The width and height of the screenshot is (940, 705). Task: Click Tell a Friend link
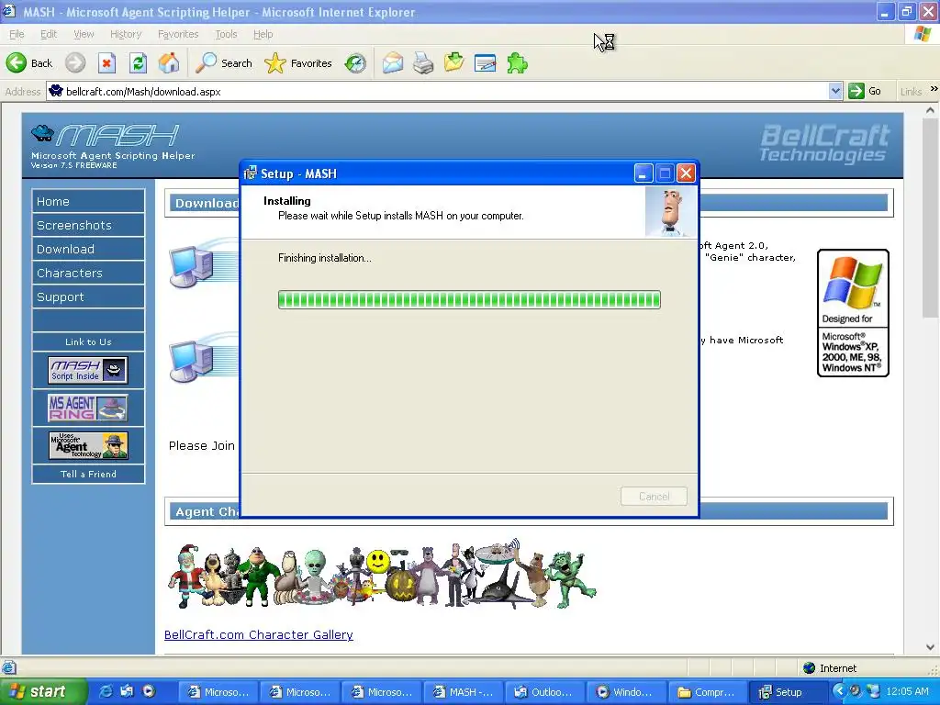pos(88,475)
